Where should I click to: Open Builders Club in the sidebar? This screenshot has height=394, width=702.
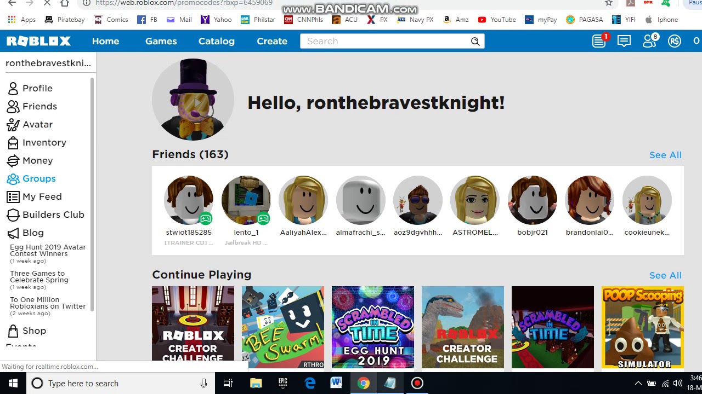pyautogui.click(x=46, y=215)
